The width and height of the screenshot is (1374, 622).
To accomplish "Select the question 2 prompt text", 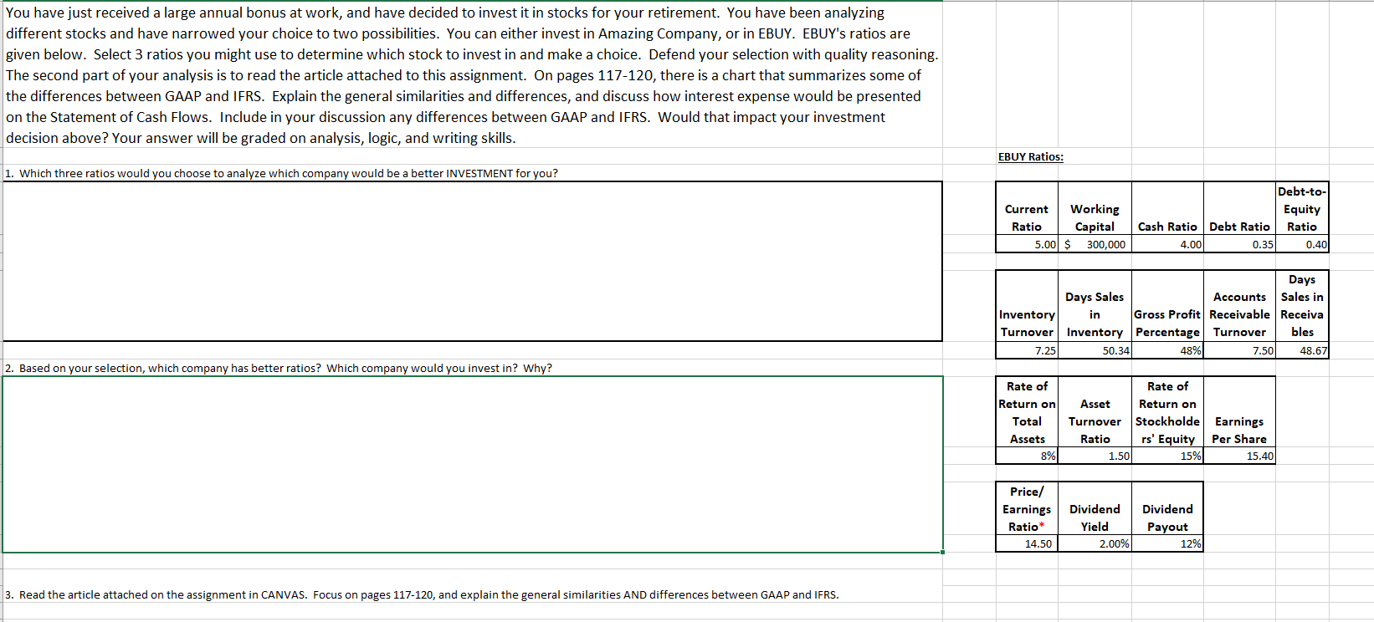I will (x=279, y=368).
